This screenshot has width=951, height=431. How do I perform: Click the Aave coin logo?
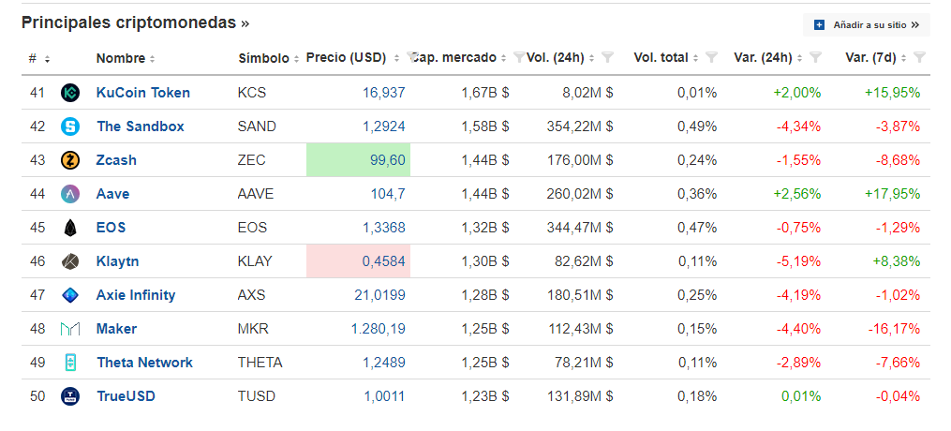[x=70, y=194]
